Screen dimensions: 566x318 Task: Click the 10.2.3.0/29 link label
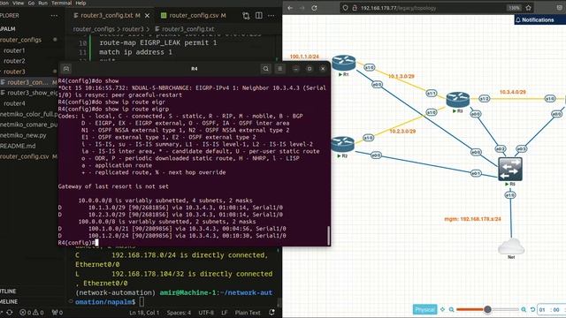coord(402,132)
